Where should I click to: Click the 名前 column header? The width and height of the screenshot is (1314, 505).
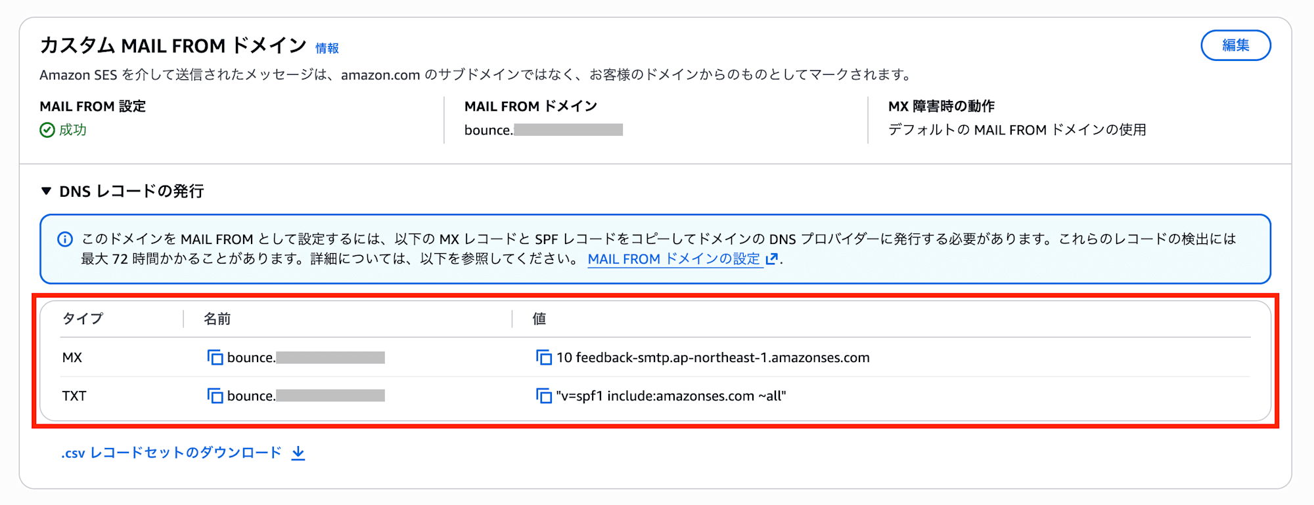[217, 319]
